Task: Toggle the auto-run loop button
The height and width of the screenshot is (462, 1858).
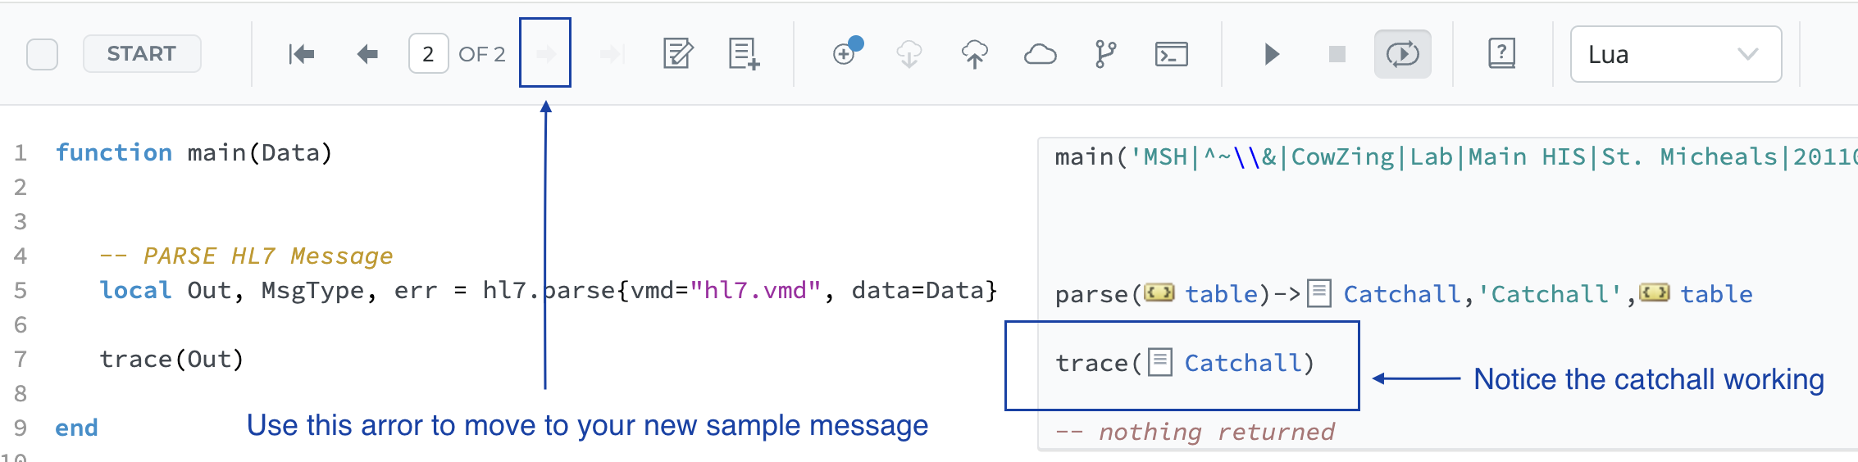Action: 1402,54
